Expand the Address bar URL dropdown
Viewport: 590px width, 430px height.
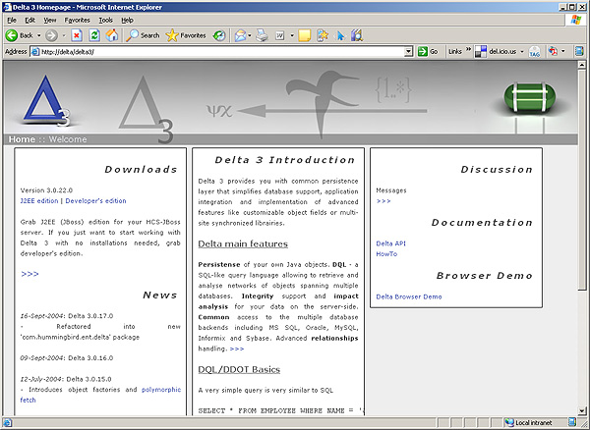(409, 52)
